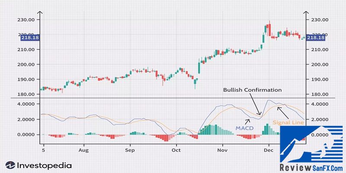The width and height of the screenshot is (346, 173).
Task: Select the Oct marker on the time axis
Action: pyautogui.click(x=176, y=150)
